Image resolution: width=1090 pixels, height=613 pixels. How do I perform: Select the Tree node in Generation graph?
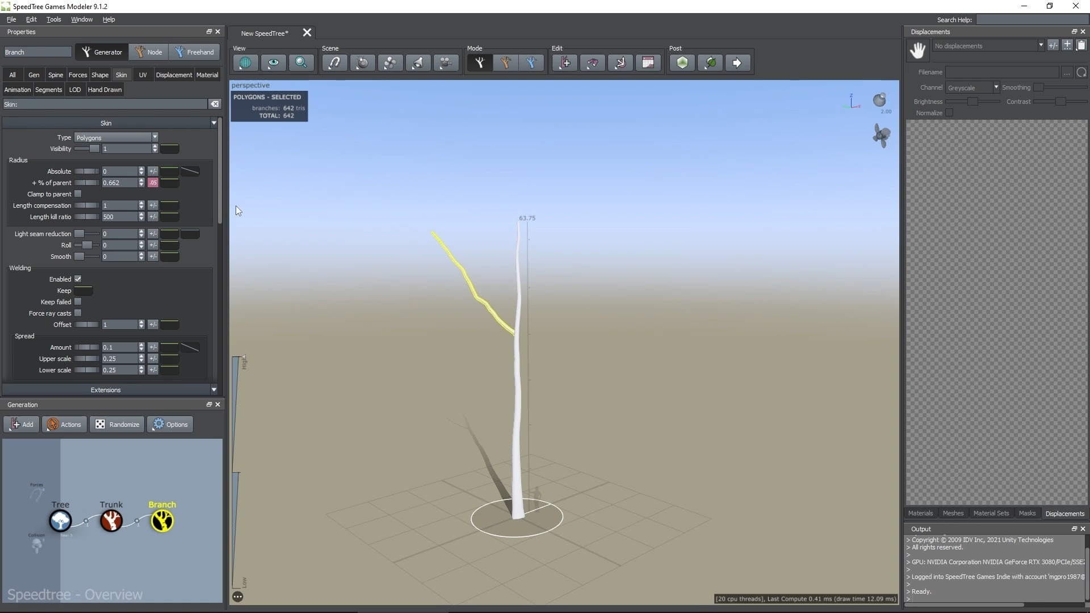coord(60,520)
